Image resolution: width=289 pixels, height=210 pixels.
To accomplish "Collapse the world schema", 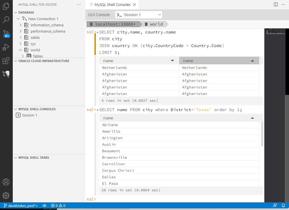I will point(20,50).
